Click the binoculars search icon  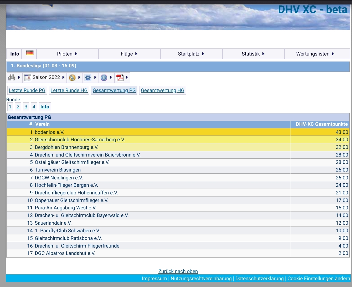click(x=12, y=78)
